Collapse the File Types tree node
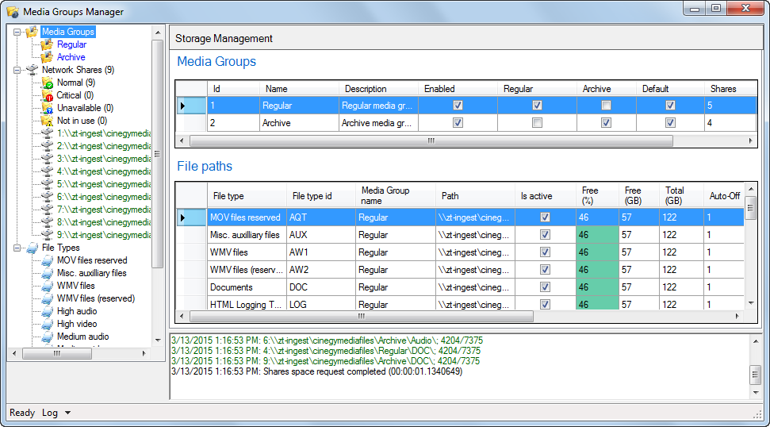 tap(17, 248)
